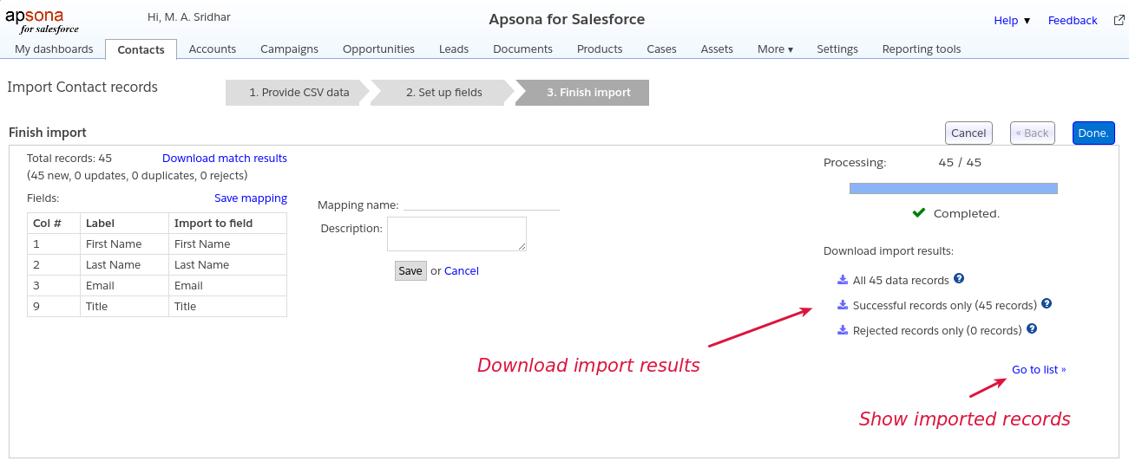Click the download icon for All 45 data records
Screen dimensions: 1129x474
pyautogui.click(x=842, y=279)
